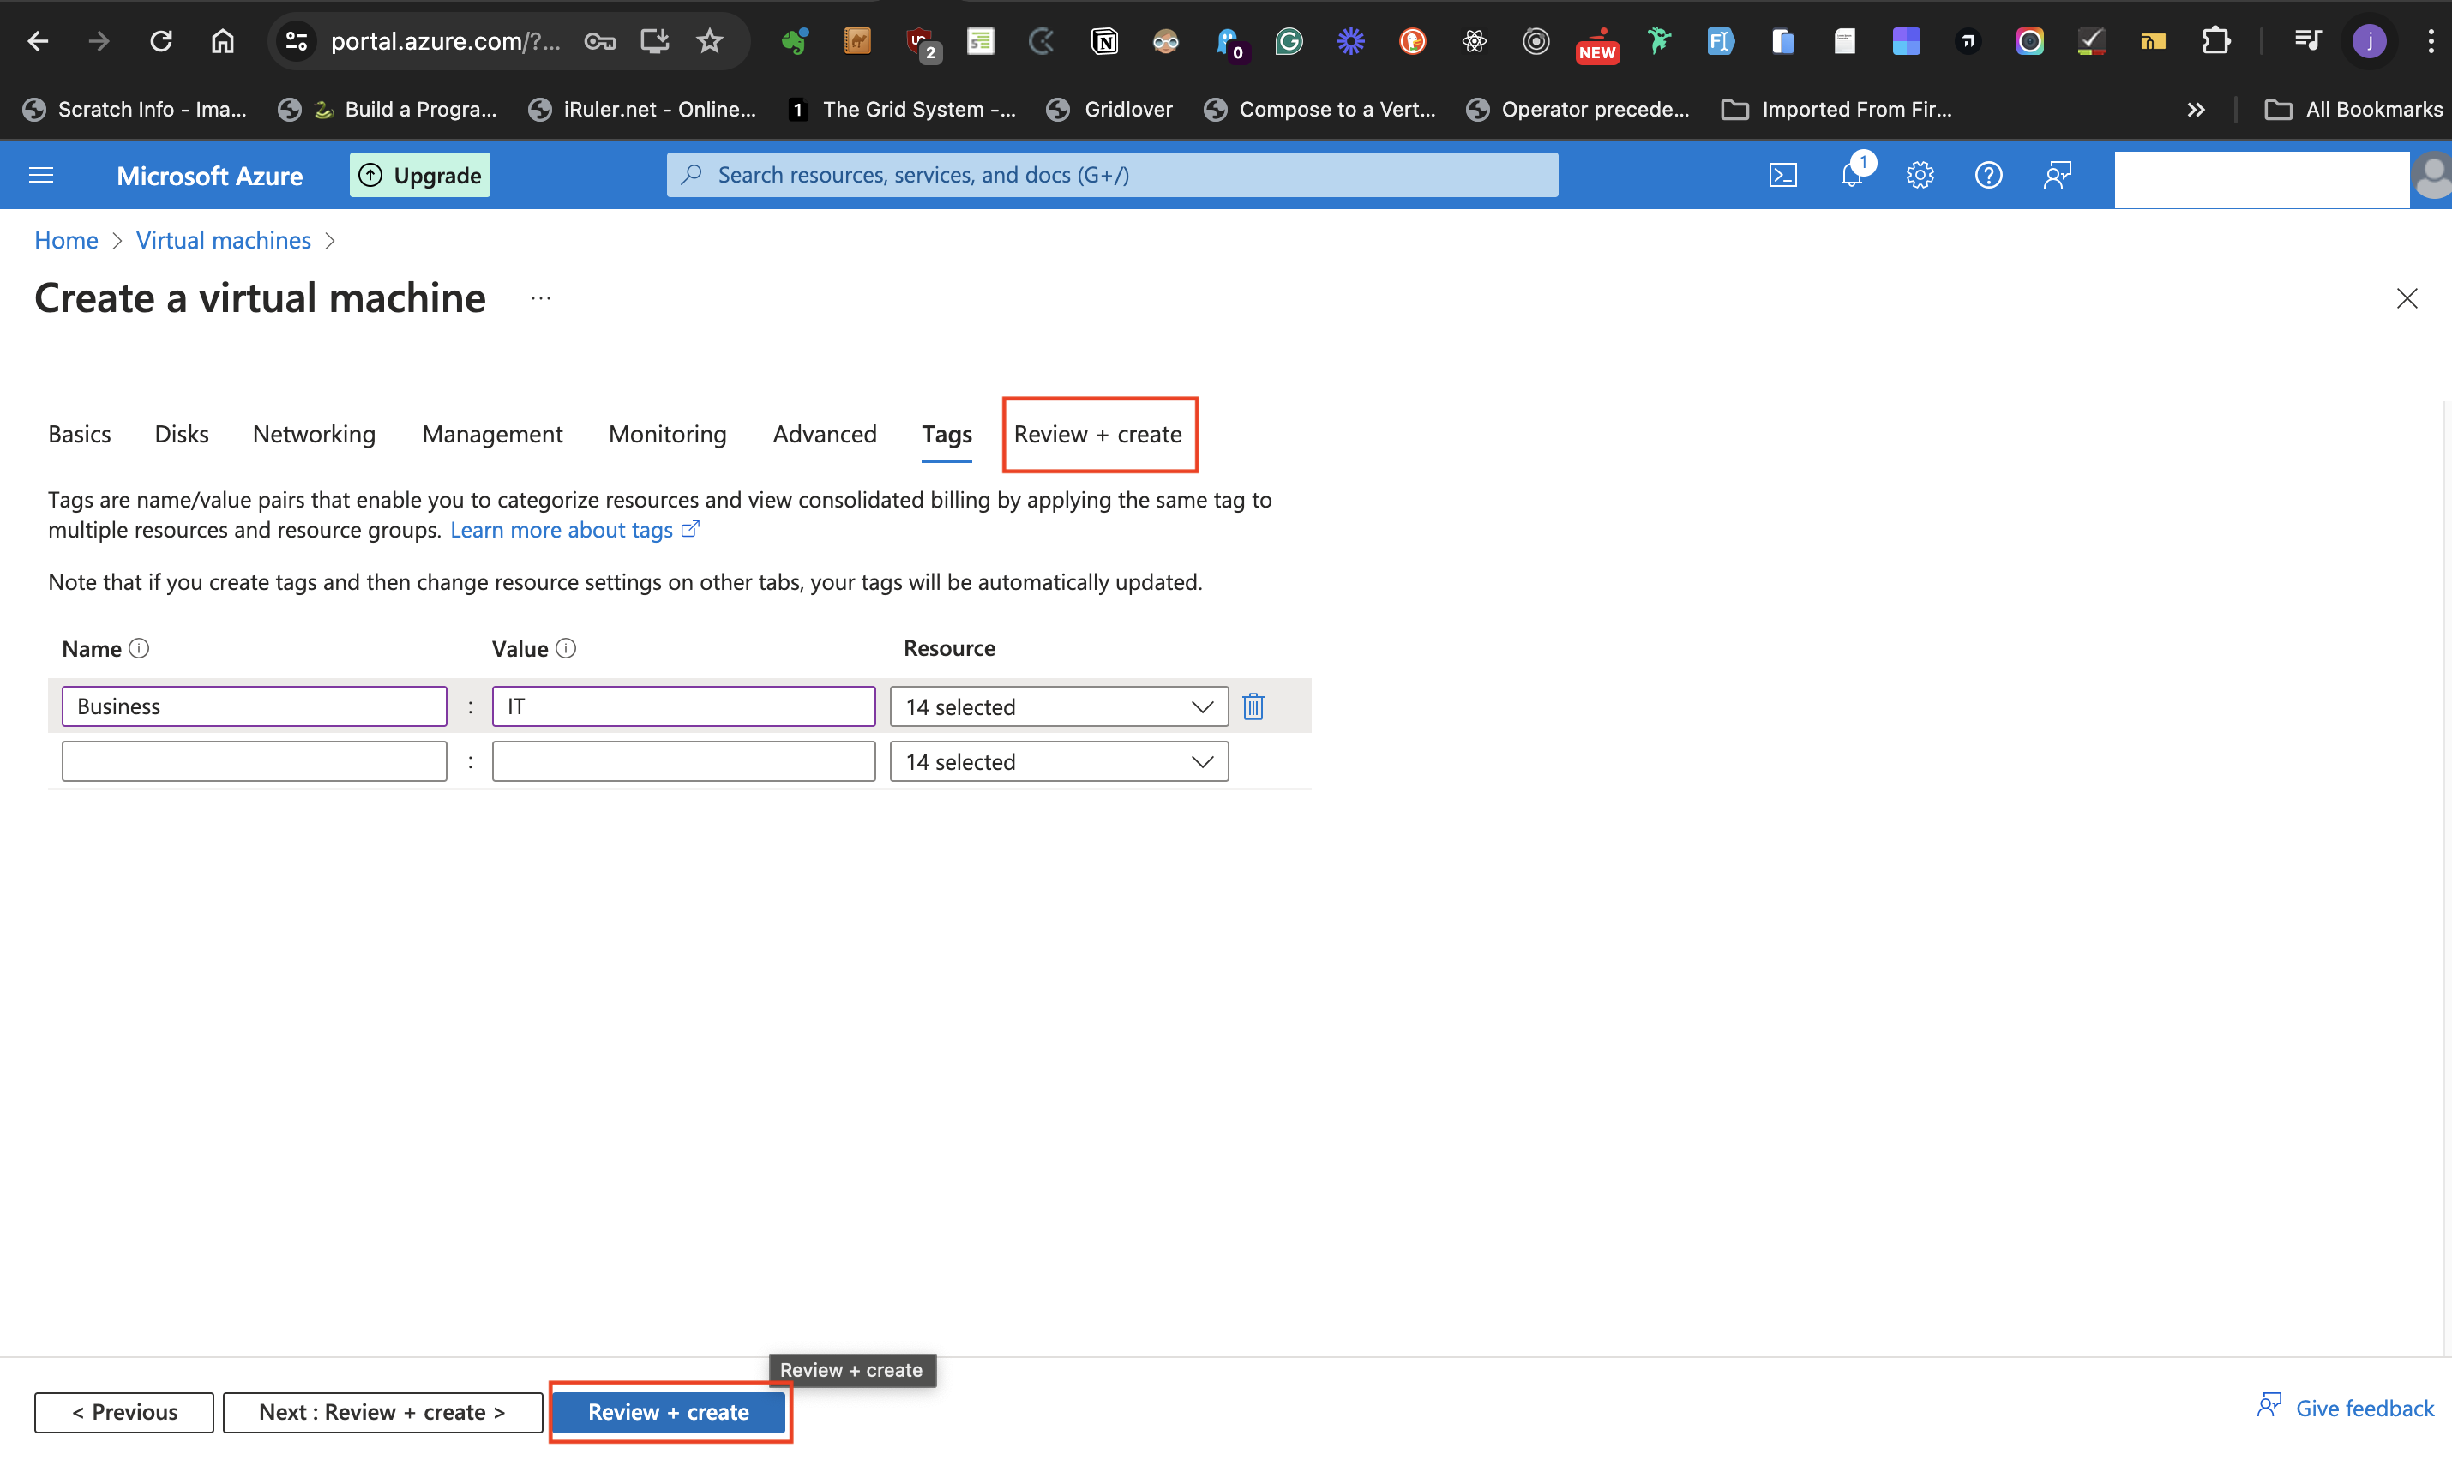Screen dimensions: 2452x1466
Task: Open the Azure portal hamburger menu
Action: pos(41,175)
